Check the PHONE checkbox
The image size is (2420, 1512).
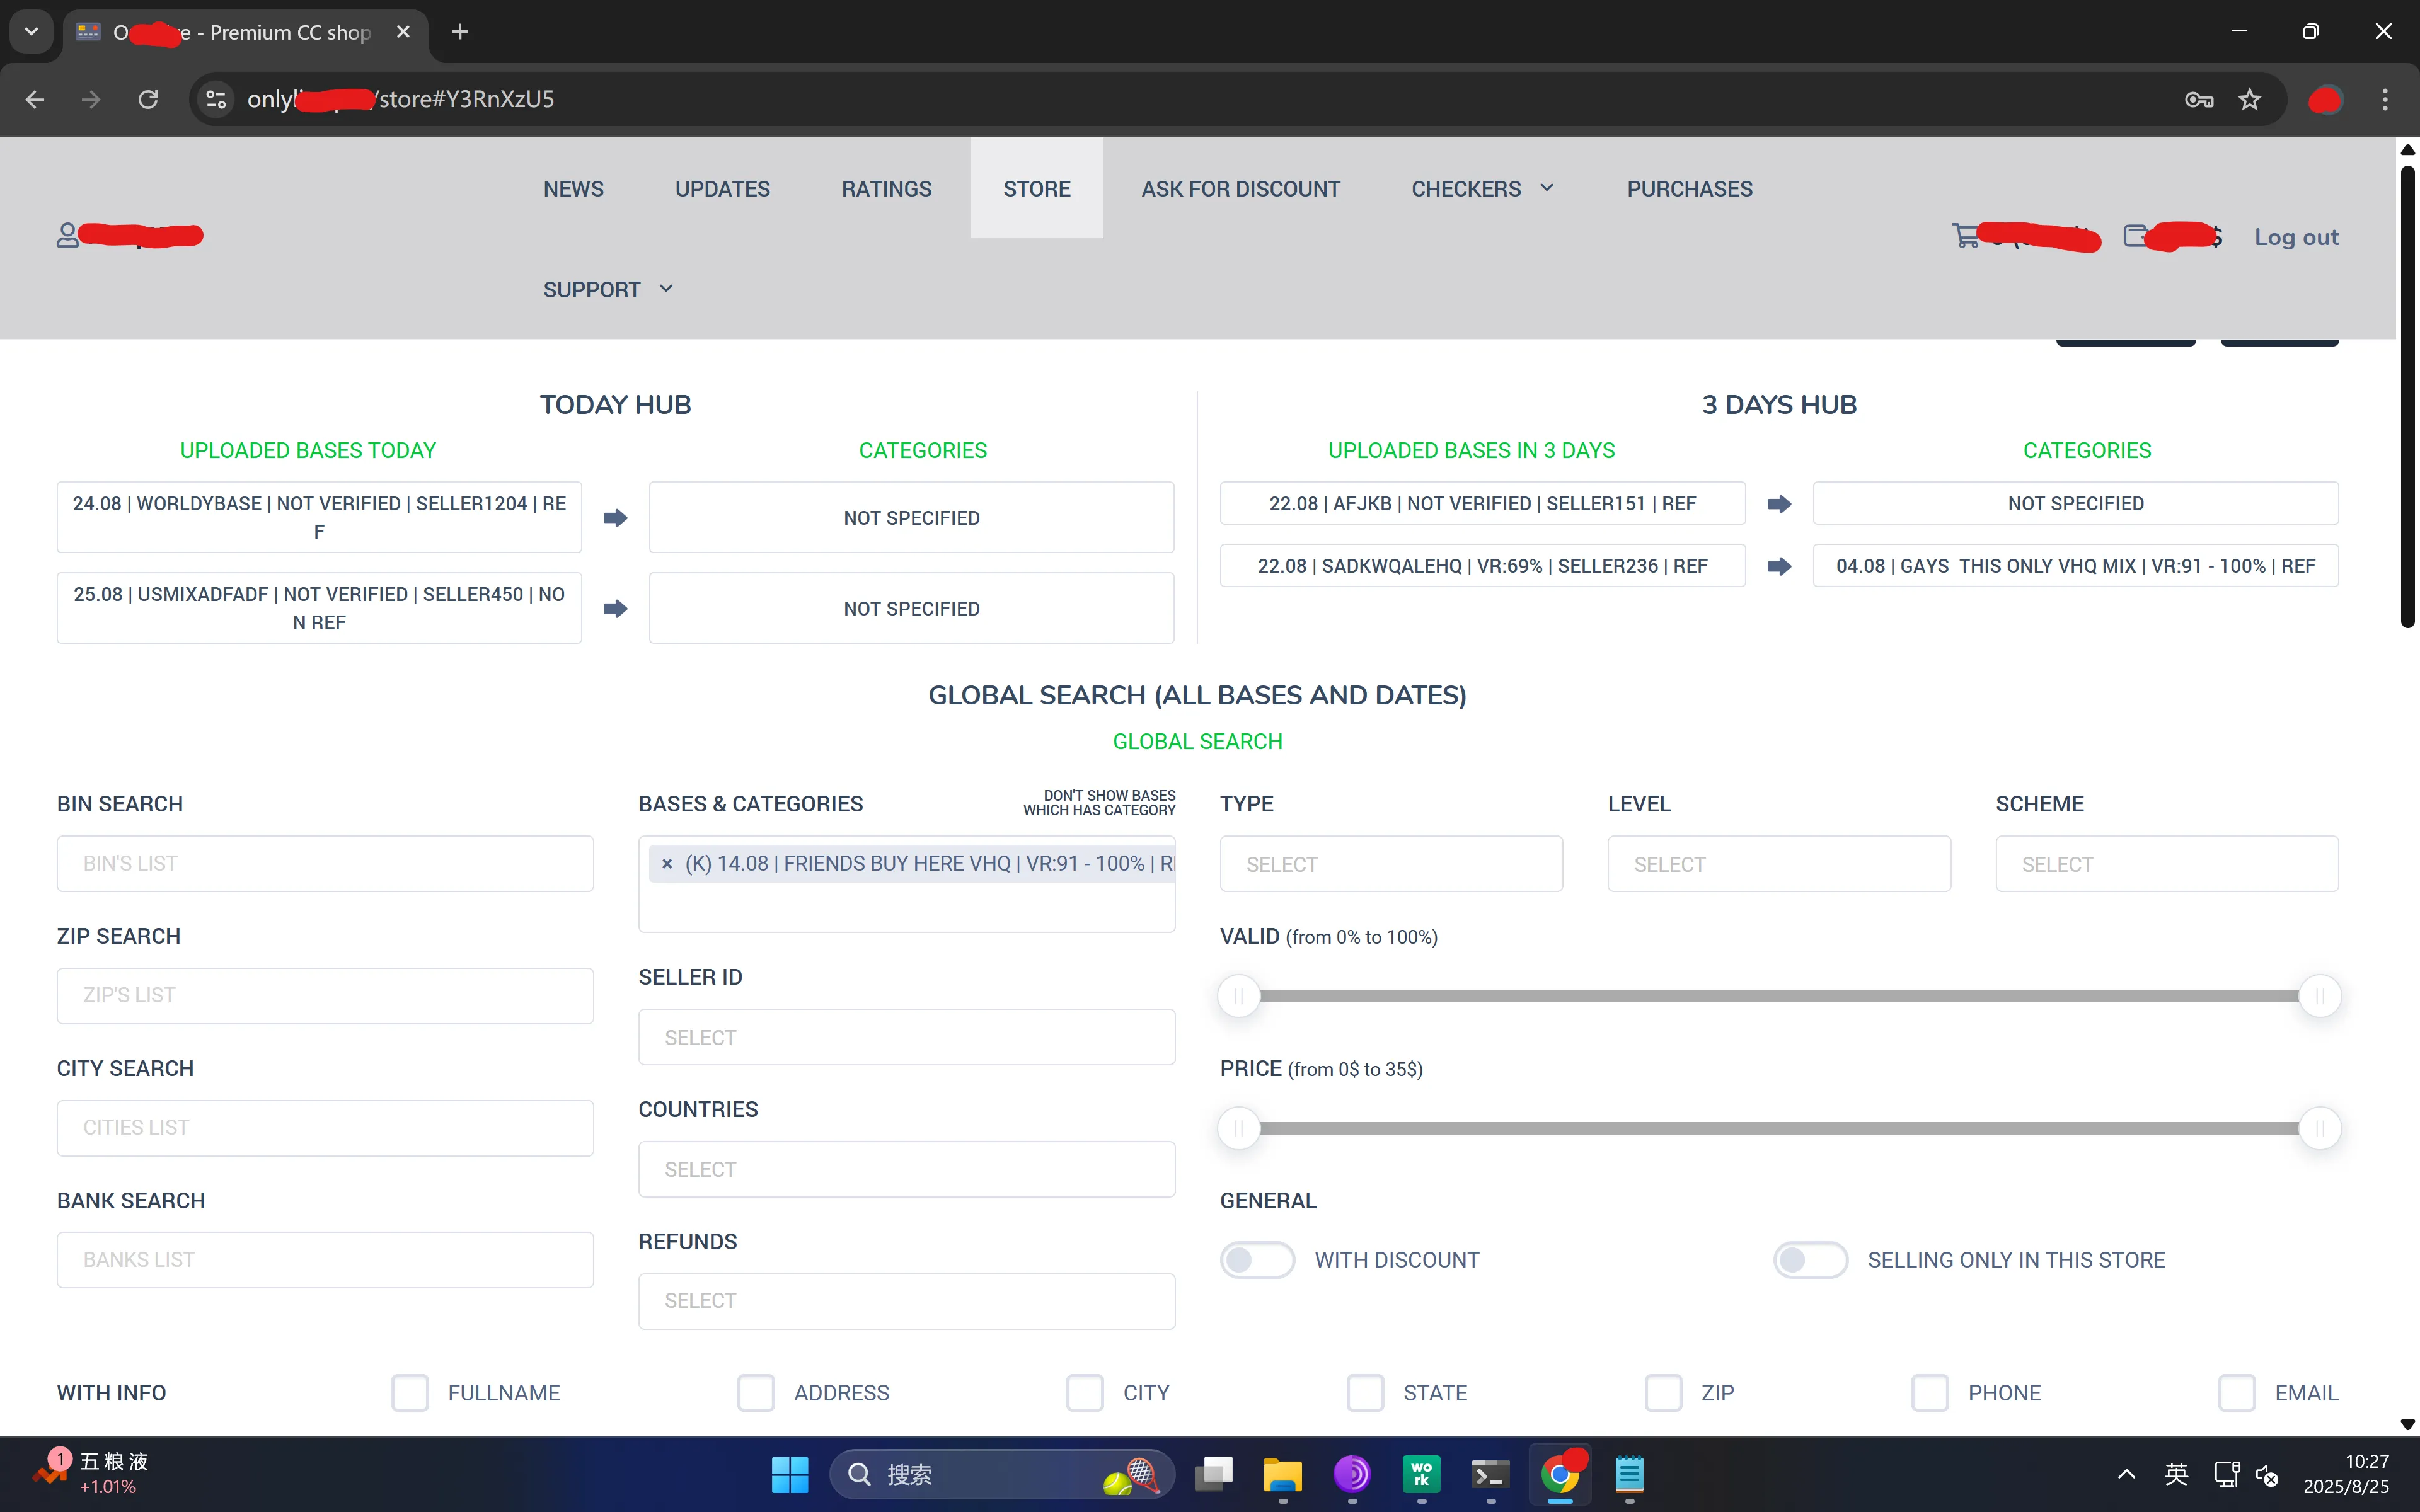[x=1930, y=1392]
